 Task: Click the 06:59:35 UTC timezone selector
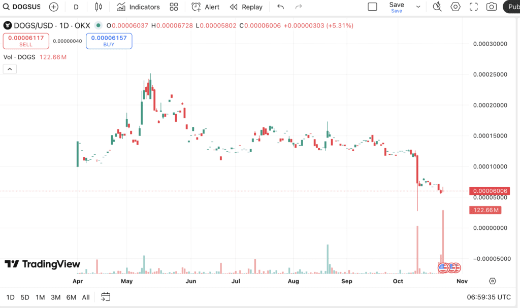[489, 297]
